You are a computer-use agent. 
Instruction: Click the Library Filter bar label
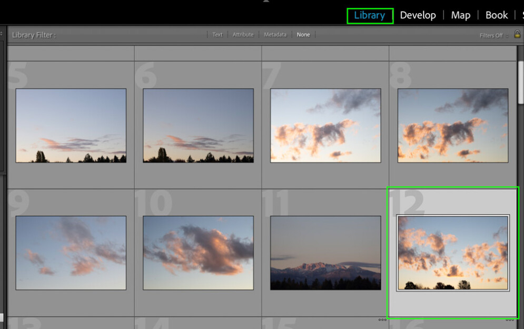(32, 35)
